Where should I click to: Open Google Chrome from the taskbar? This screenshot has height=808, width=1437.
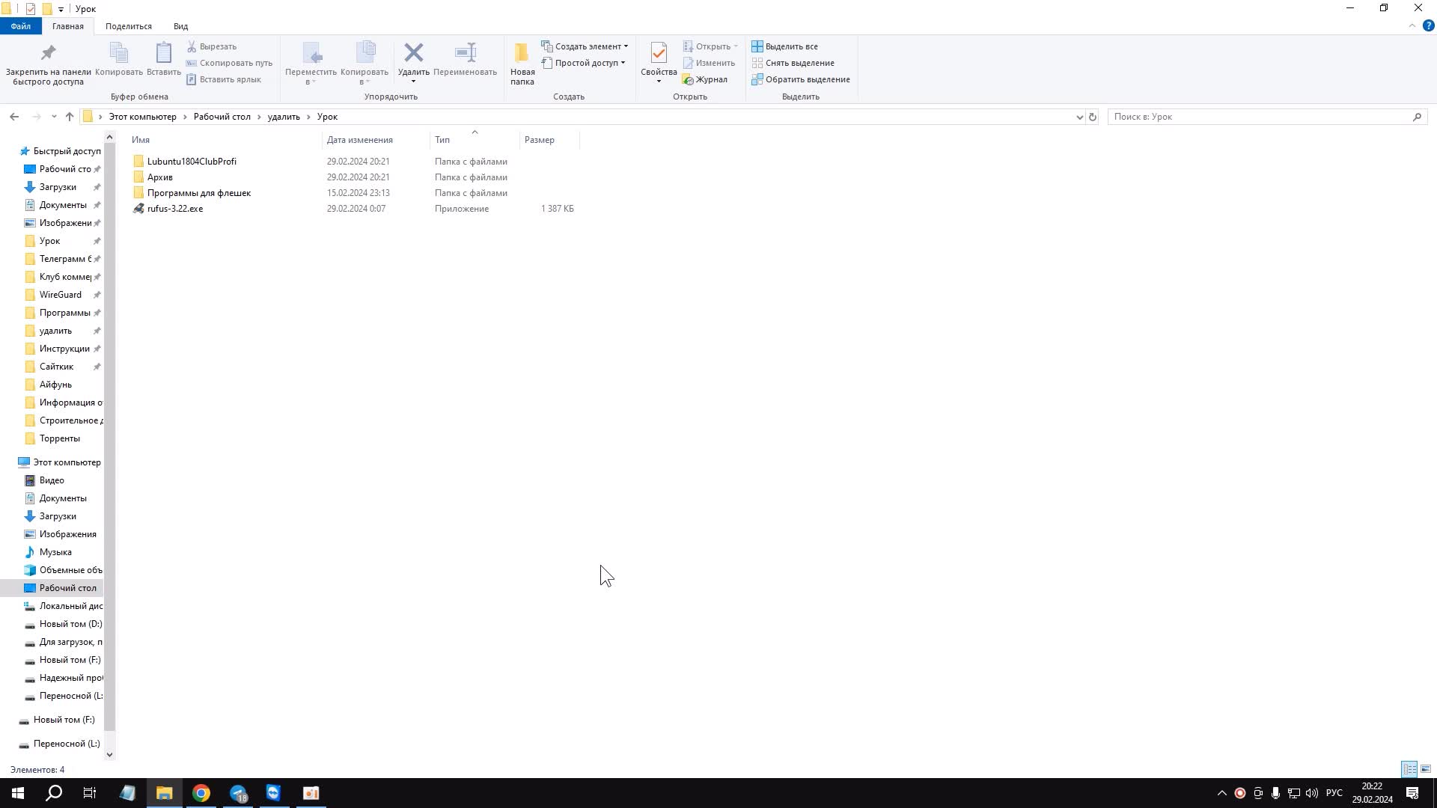pos(201,793)
